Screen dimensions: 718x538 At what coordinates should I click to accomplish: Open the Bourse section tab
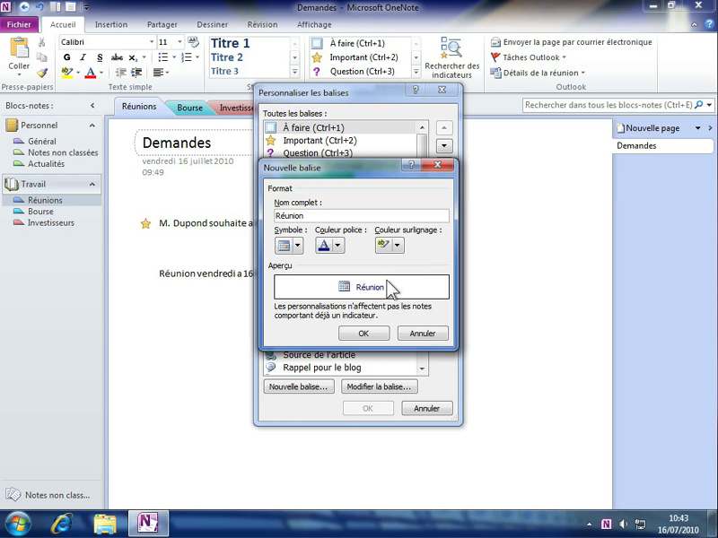189,108
